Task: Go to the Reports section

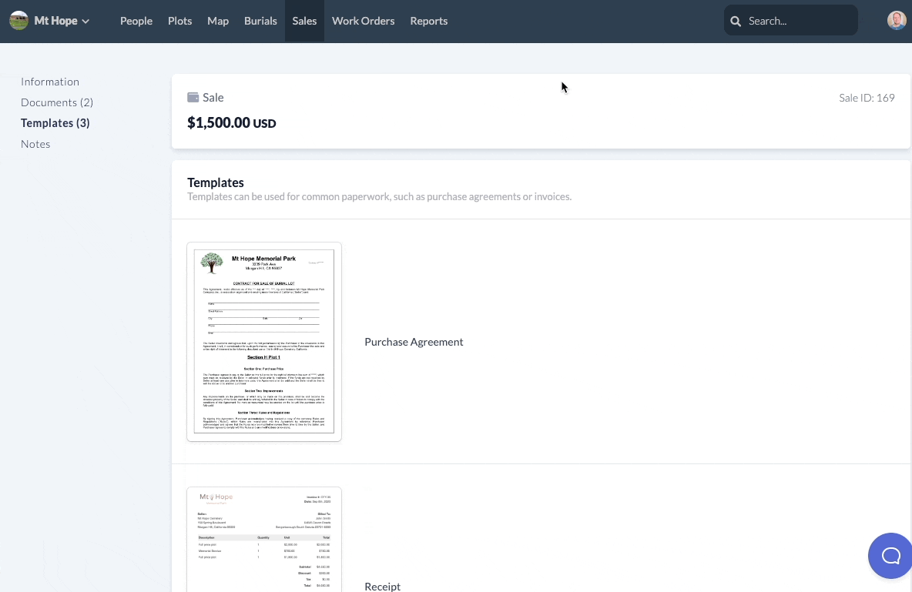Action: tap(428, 21)
